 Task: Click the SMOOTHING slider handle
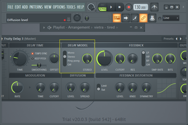(39, 65)
